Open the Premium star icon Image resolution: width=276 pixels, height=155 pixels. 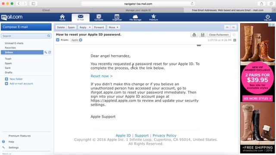[154, 17]
